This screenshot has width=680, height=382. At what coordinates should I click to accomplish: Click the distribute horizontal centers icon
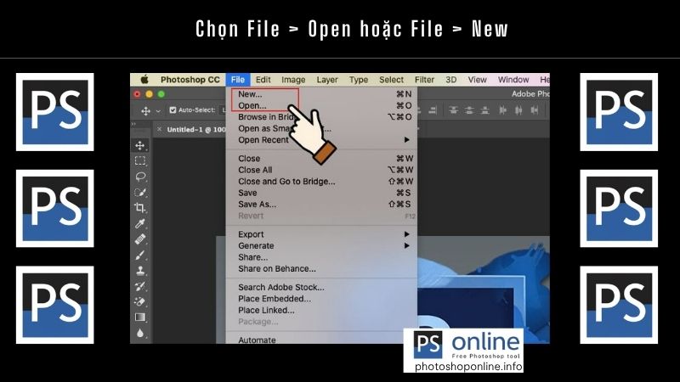pyautogui.click(x=518, y=110)
